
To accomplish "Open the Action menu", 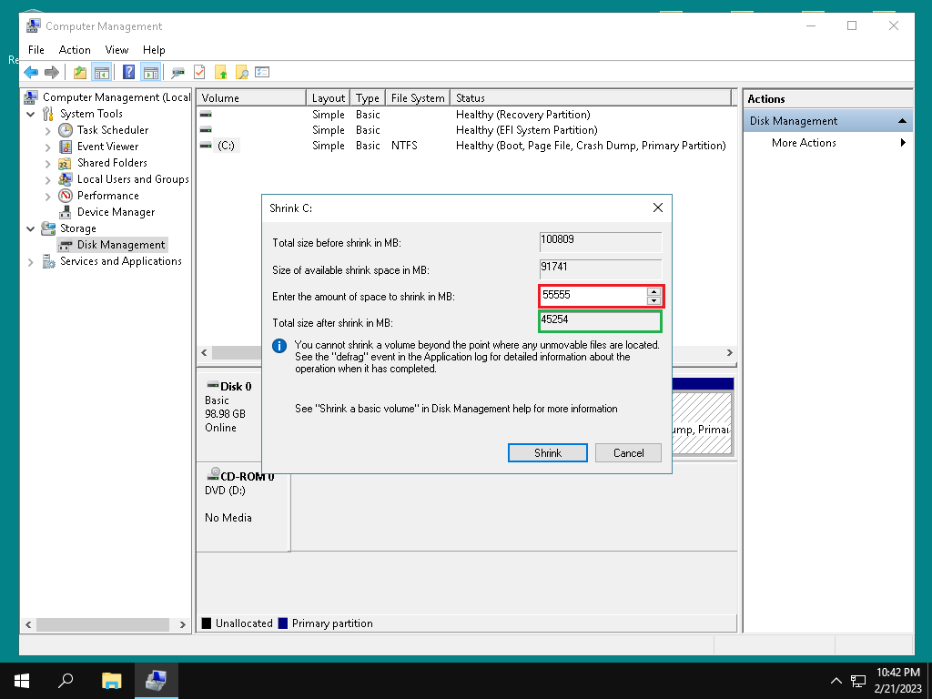I will 75,50.
